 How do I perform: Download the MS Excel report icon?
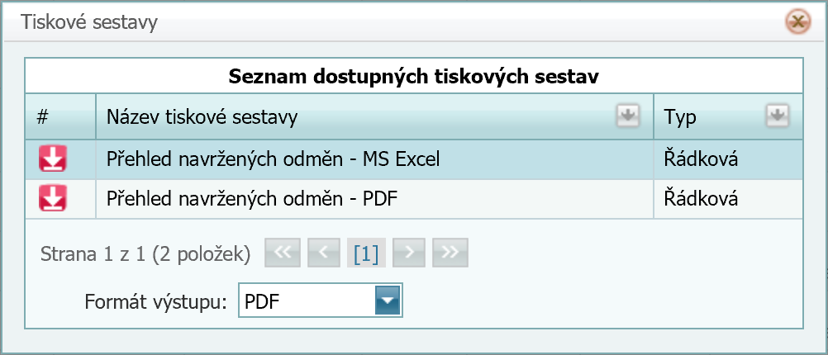click(x=53, y=159)
